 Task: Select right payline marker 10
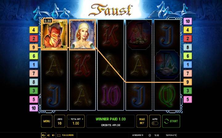click(187, 21)
